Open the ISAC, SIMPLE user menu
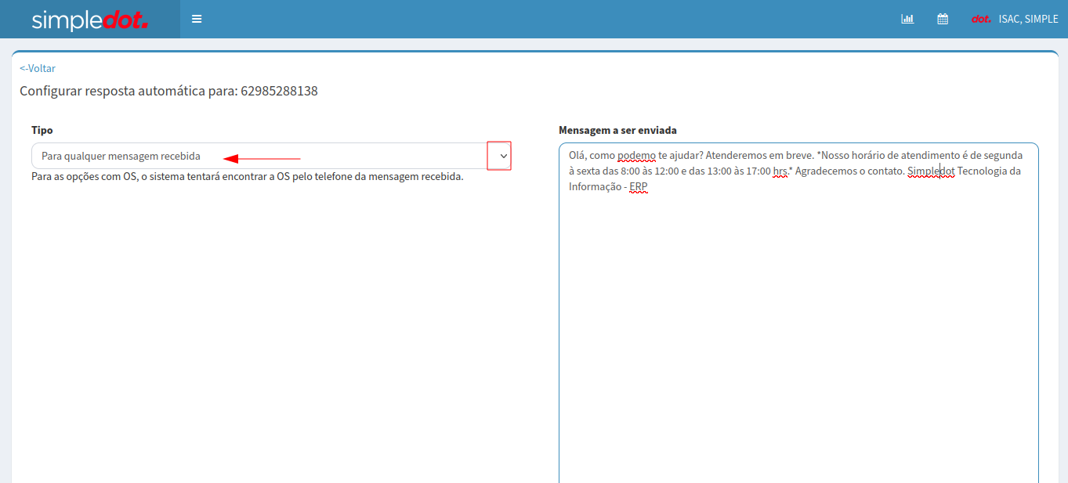Screen dimensions: 1068x483 (x=1028, y=19)
